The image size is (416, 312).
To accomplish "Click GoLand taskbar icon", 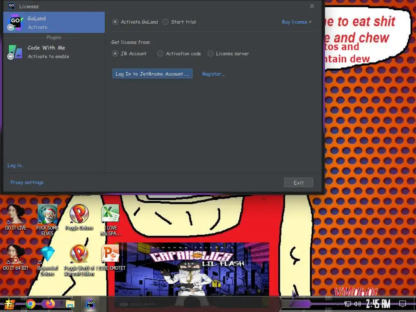I will click(90, 304).
